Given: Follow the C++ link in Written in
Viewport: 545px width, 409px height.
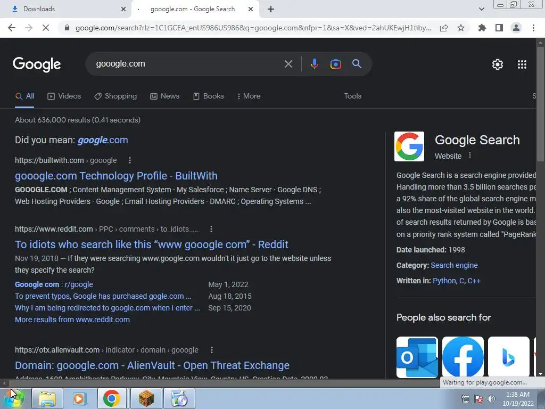Looking at the screenshot, I should pos(474,281).
